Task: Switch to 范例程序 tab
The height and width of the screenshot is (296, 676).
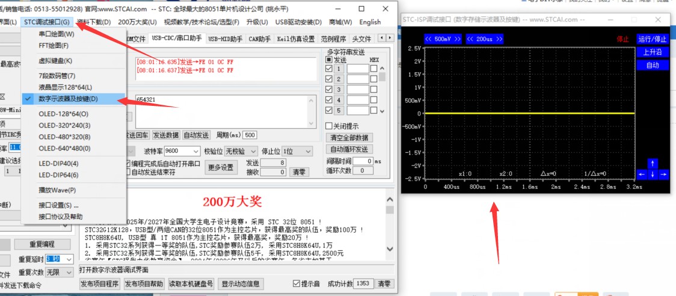Action: (333, 39)
